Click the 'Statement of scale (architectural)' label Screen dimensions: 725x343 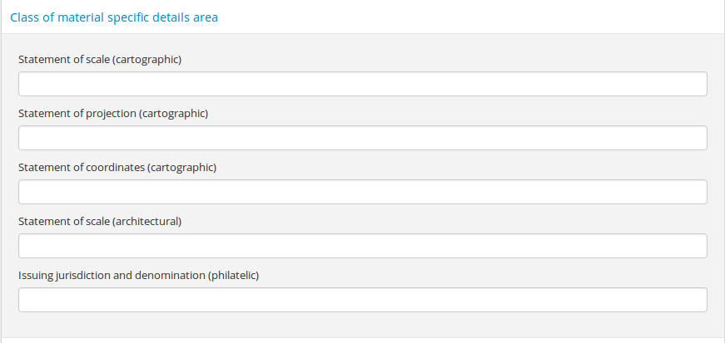(x=100, y=222)
